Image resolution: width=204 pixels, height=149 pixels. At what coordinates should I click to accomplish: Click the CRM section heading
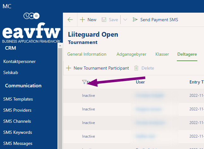click(x=10, y=48)
